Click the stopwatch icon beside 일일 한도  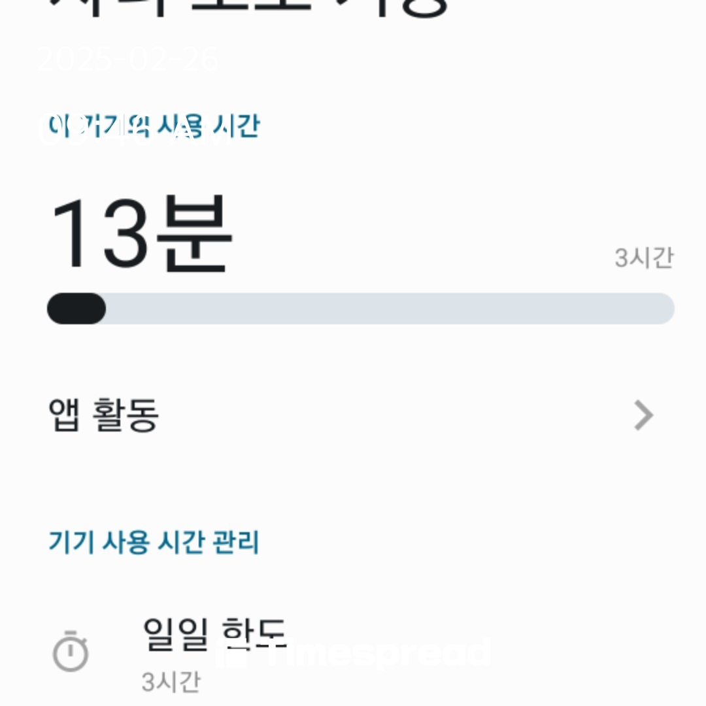71,651
